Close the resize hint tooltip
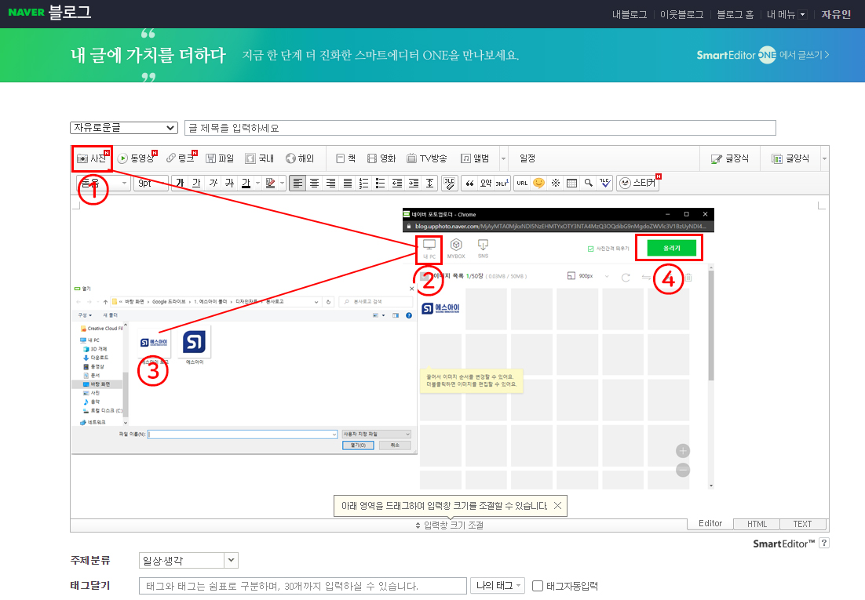Screen dimensions: 865x600 click(x=558, y=506)
